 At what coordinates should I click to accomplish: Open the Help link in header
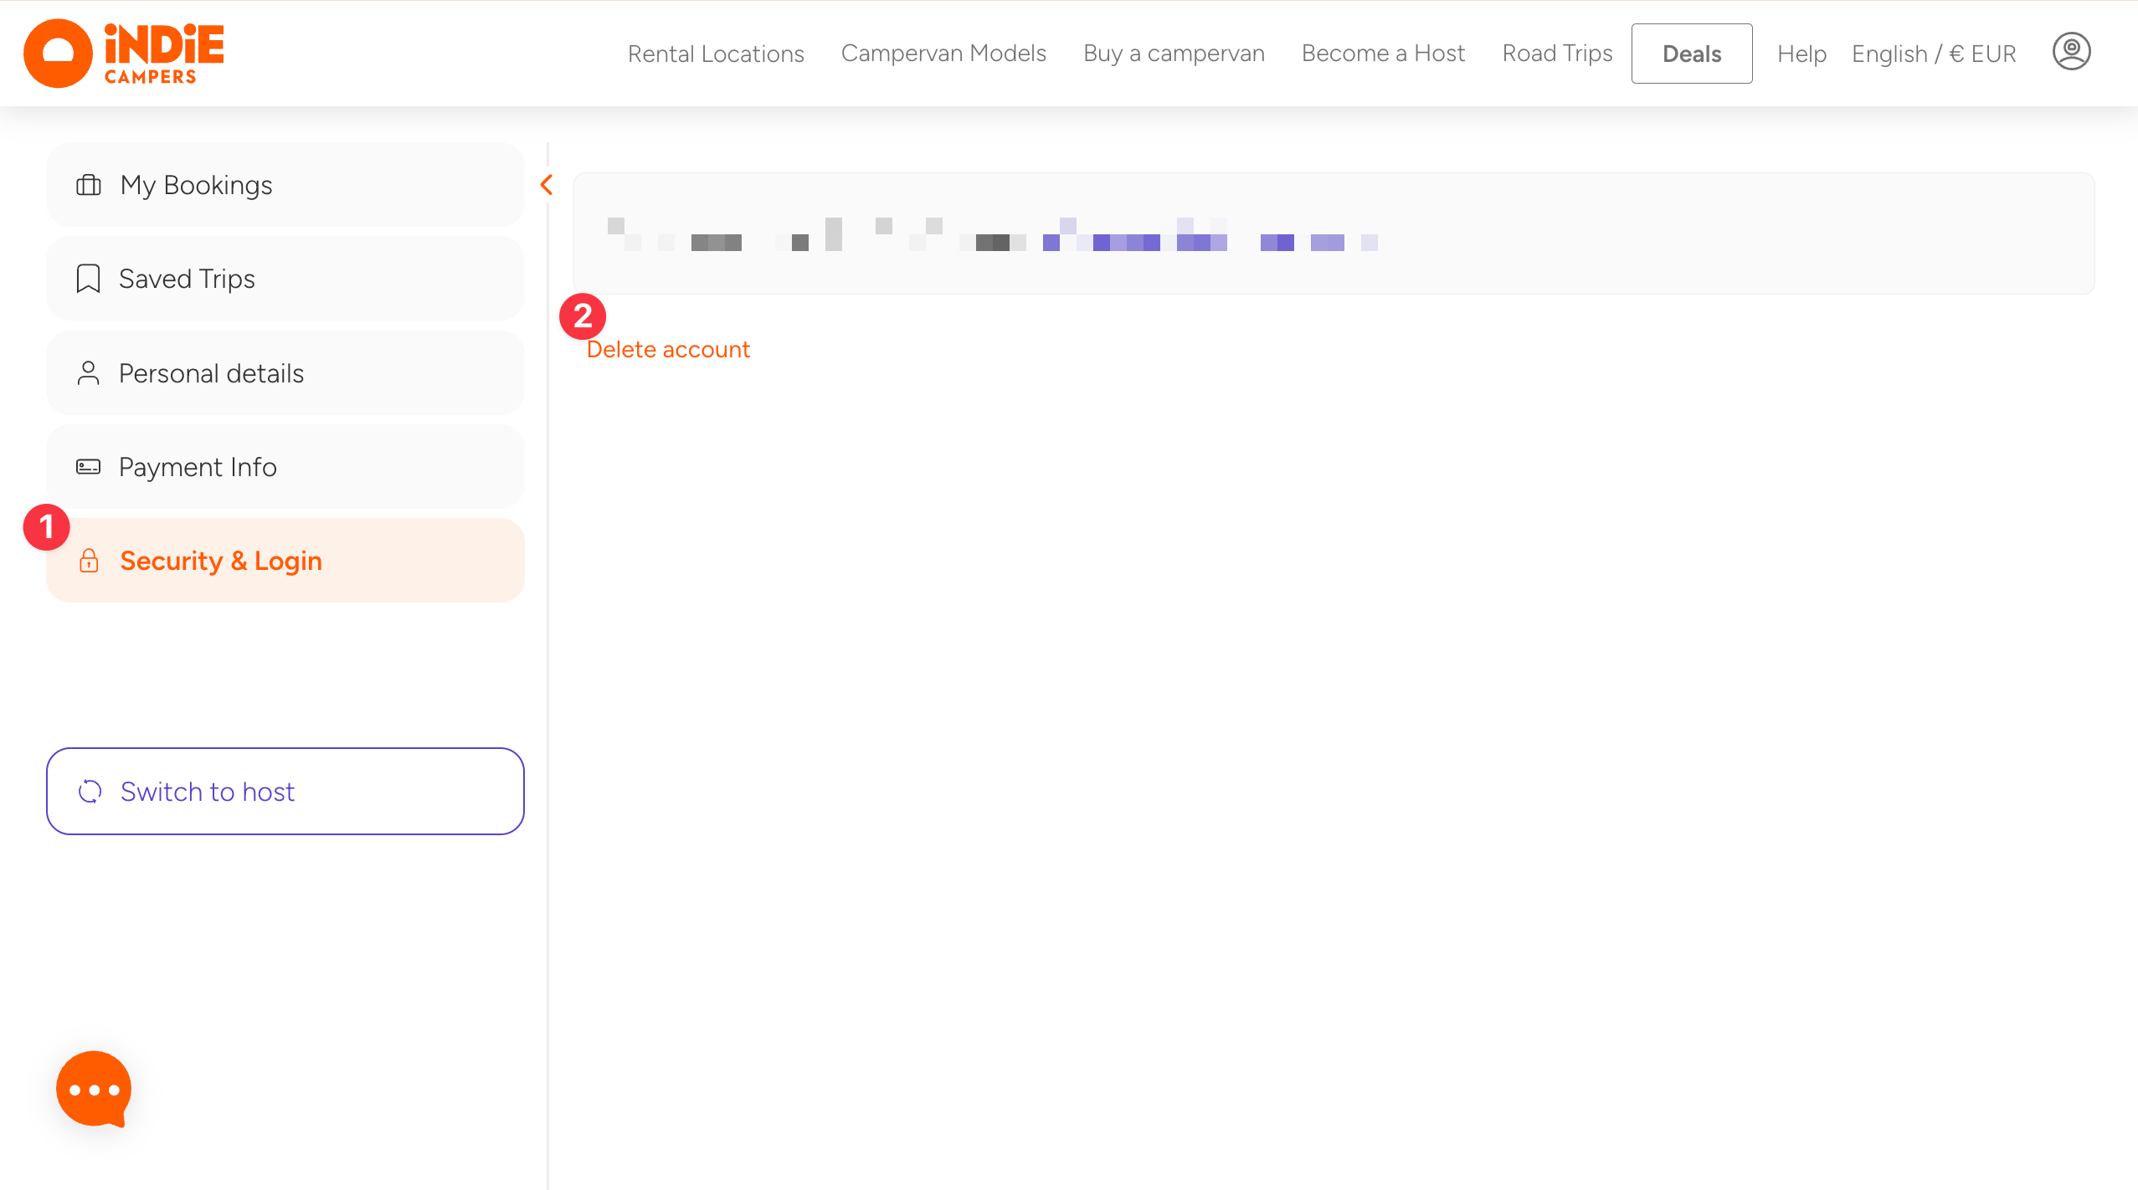click(x=1801, y=54)
